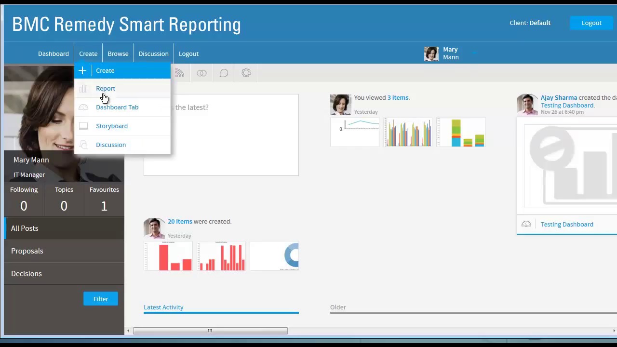
Task: Click the screen icon beside Storyboard
Action: point(83,126)
